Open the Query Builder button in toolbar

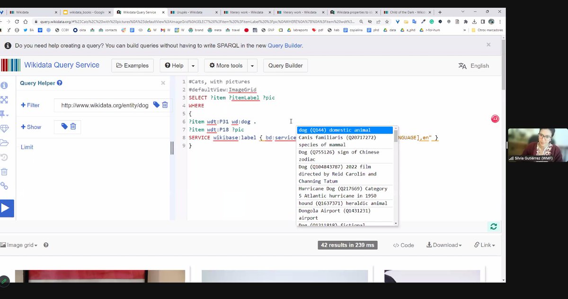pyautogui.click(x=285, y=66)
